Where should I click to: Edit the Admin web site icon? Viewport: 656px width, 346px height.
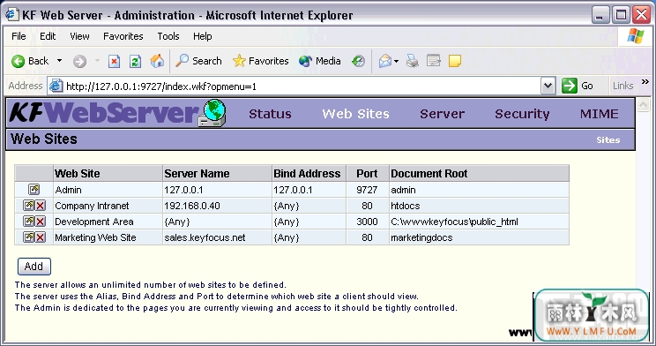point(34,190)
